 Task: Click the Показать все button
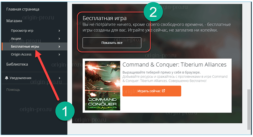tap(112, 43)
